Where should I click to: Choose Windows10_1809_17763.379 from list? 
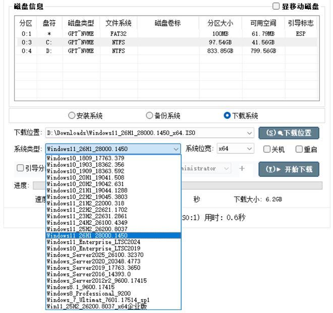114,158
